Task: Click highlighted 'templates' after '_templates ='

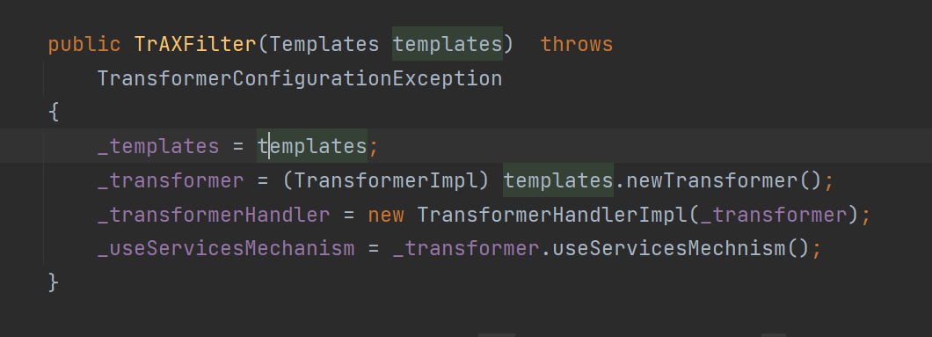Action: 312,146
